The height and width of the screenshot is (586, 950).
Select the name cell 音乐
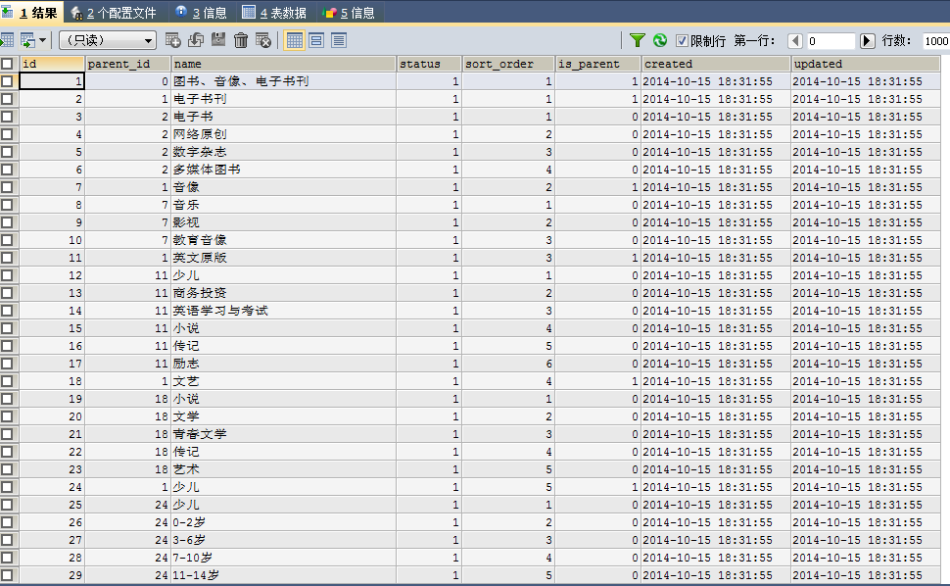(x=284, y=205)
